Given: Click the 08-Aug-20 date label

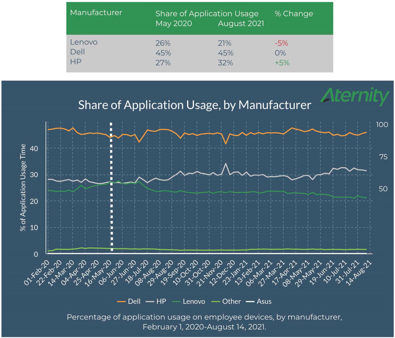Looking at the screenshot, I should [148, 273].
